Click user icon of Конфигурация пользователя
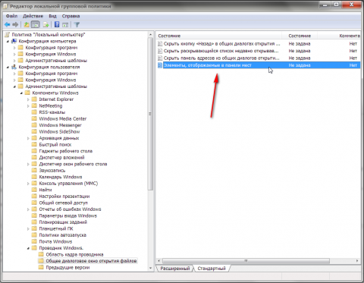The width and height of the screenshot is (364, 283). (x=14, y=67)
